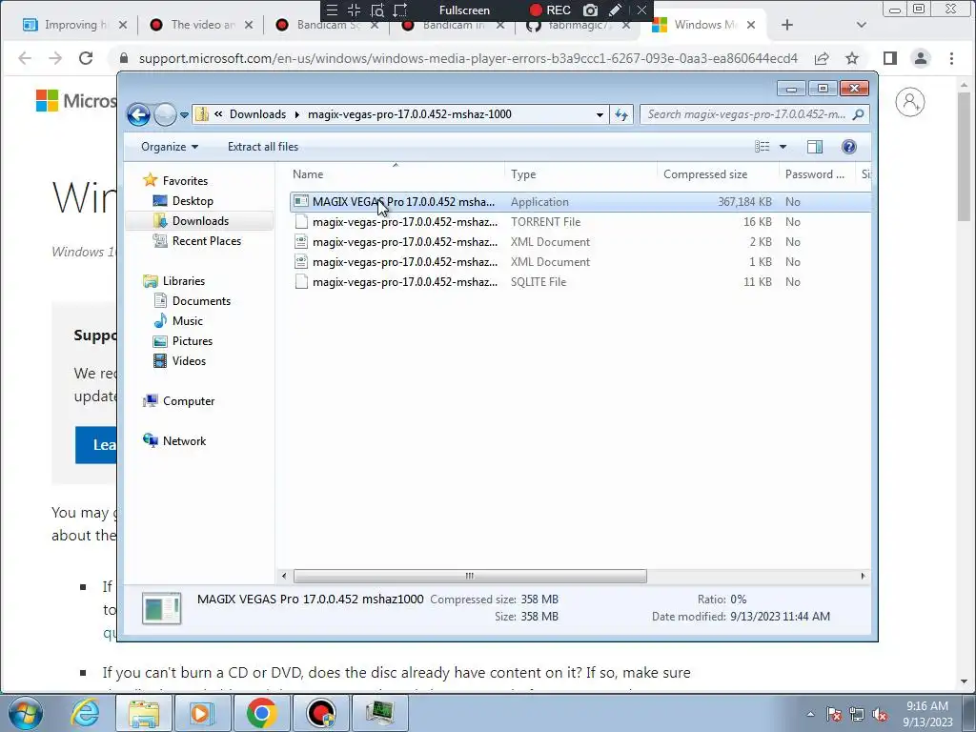Click the horizontal scrollbar left arrow

point(284,577)
